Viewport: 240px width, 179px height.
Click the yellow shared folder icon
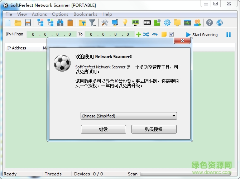pos(177,23)
